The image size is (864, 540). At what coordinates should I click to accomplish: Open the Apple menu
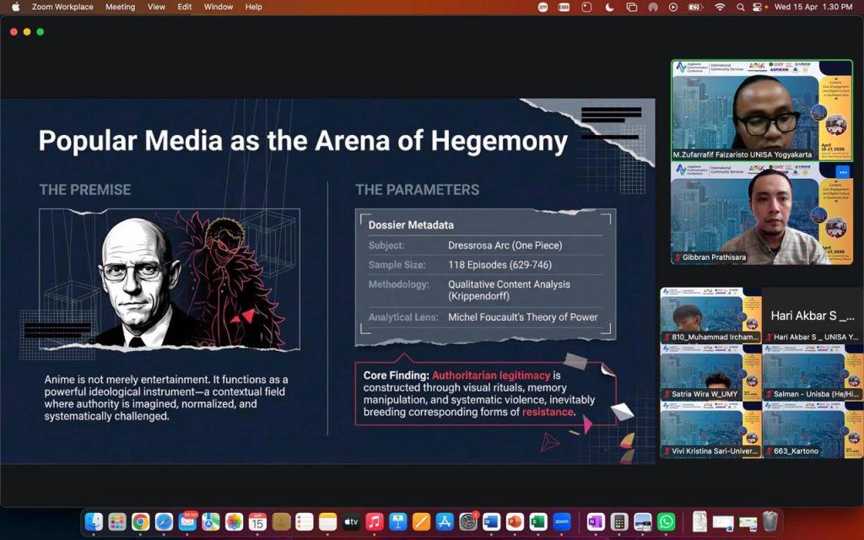(x=15, y=7)
